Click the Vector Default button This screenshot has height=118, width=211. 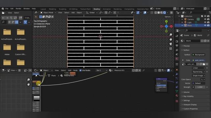point(199,83)
